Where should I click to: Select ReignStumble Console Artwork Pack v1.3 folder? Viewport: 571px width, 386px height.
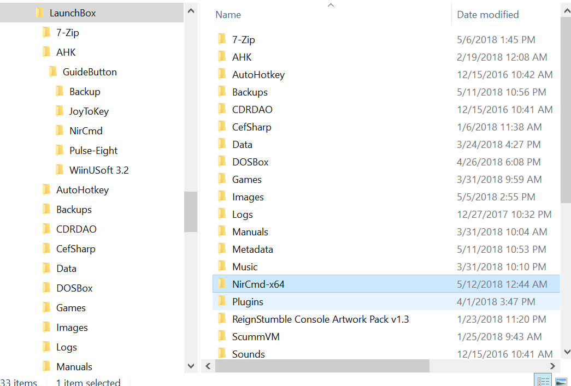click(320, 319)
